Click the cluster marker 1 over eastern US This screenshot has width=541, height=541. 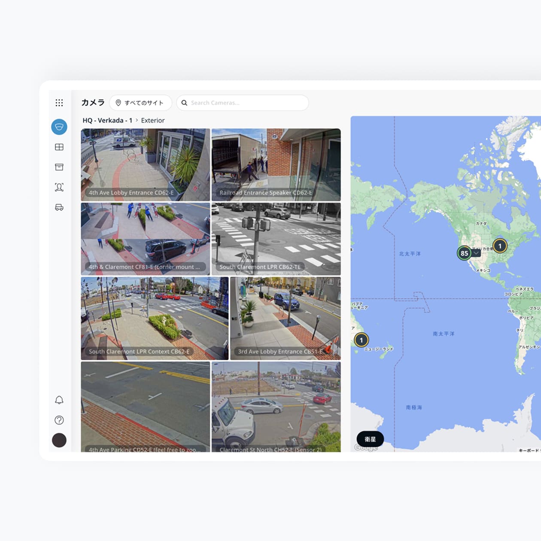(x=500, y=246)
